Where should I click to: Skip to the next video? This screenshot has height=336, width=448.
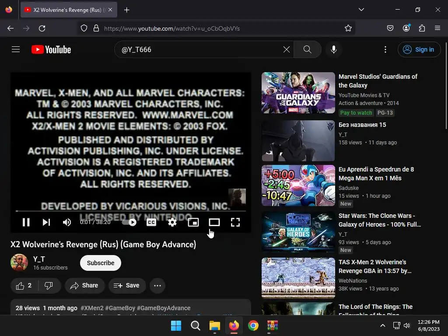[46, 222]
